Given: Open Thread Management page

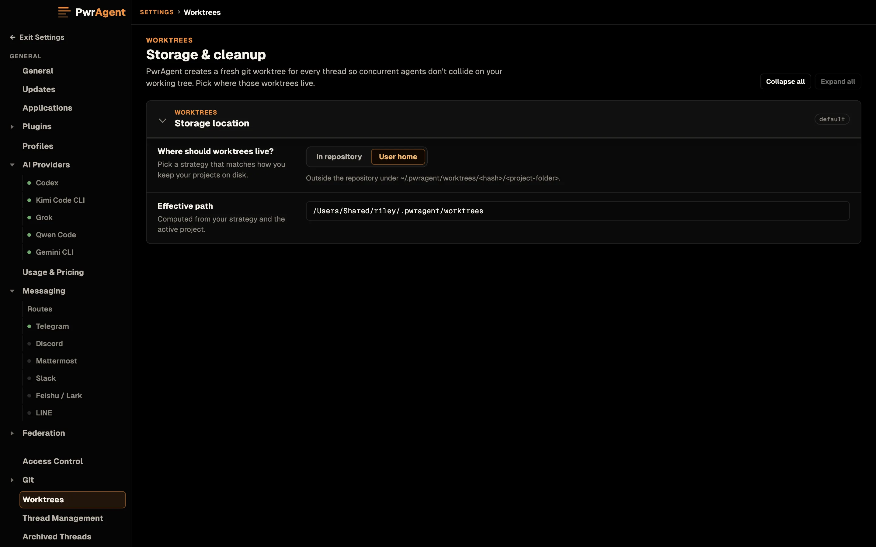Looking at the screenshot, I should (x=63, y=518).
